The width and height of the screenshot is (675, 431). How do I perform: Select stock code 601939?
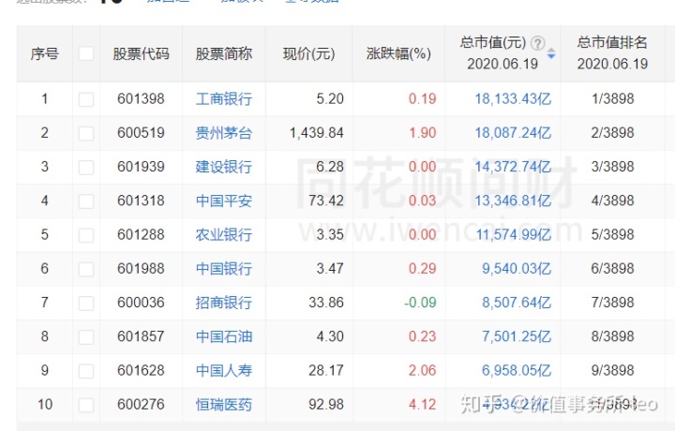141,167
